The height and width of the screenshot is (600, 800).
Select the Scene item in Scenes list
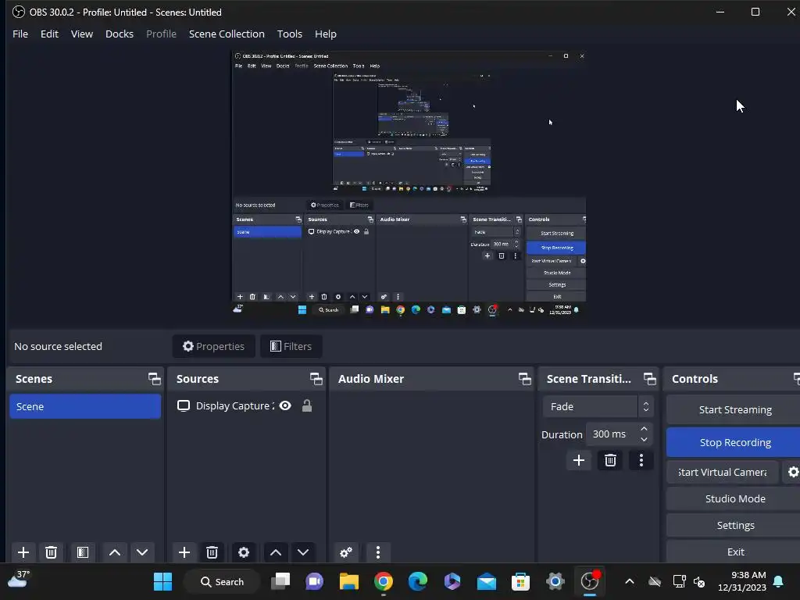[85, 406]
